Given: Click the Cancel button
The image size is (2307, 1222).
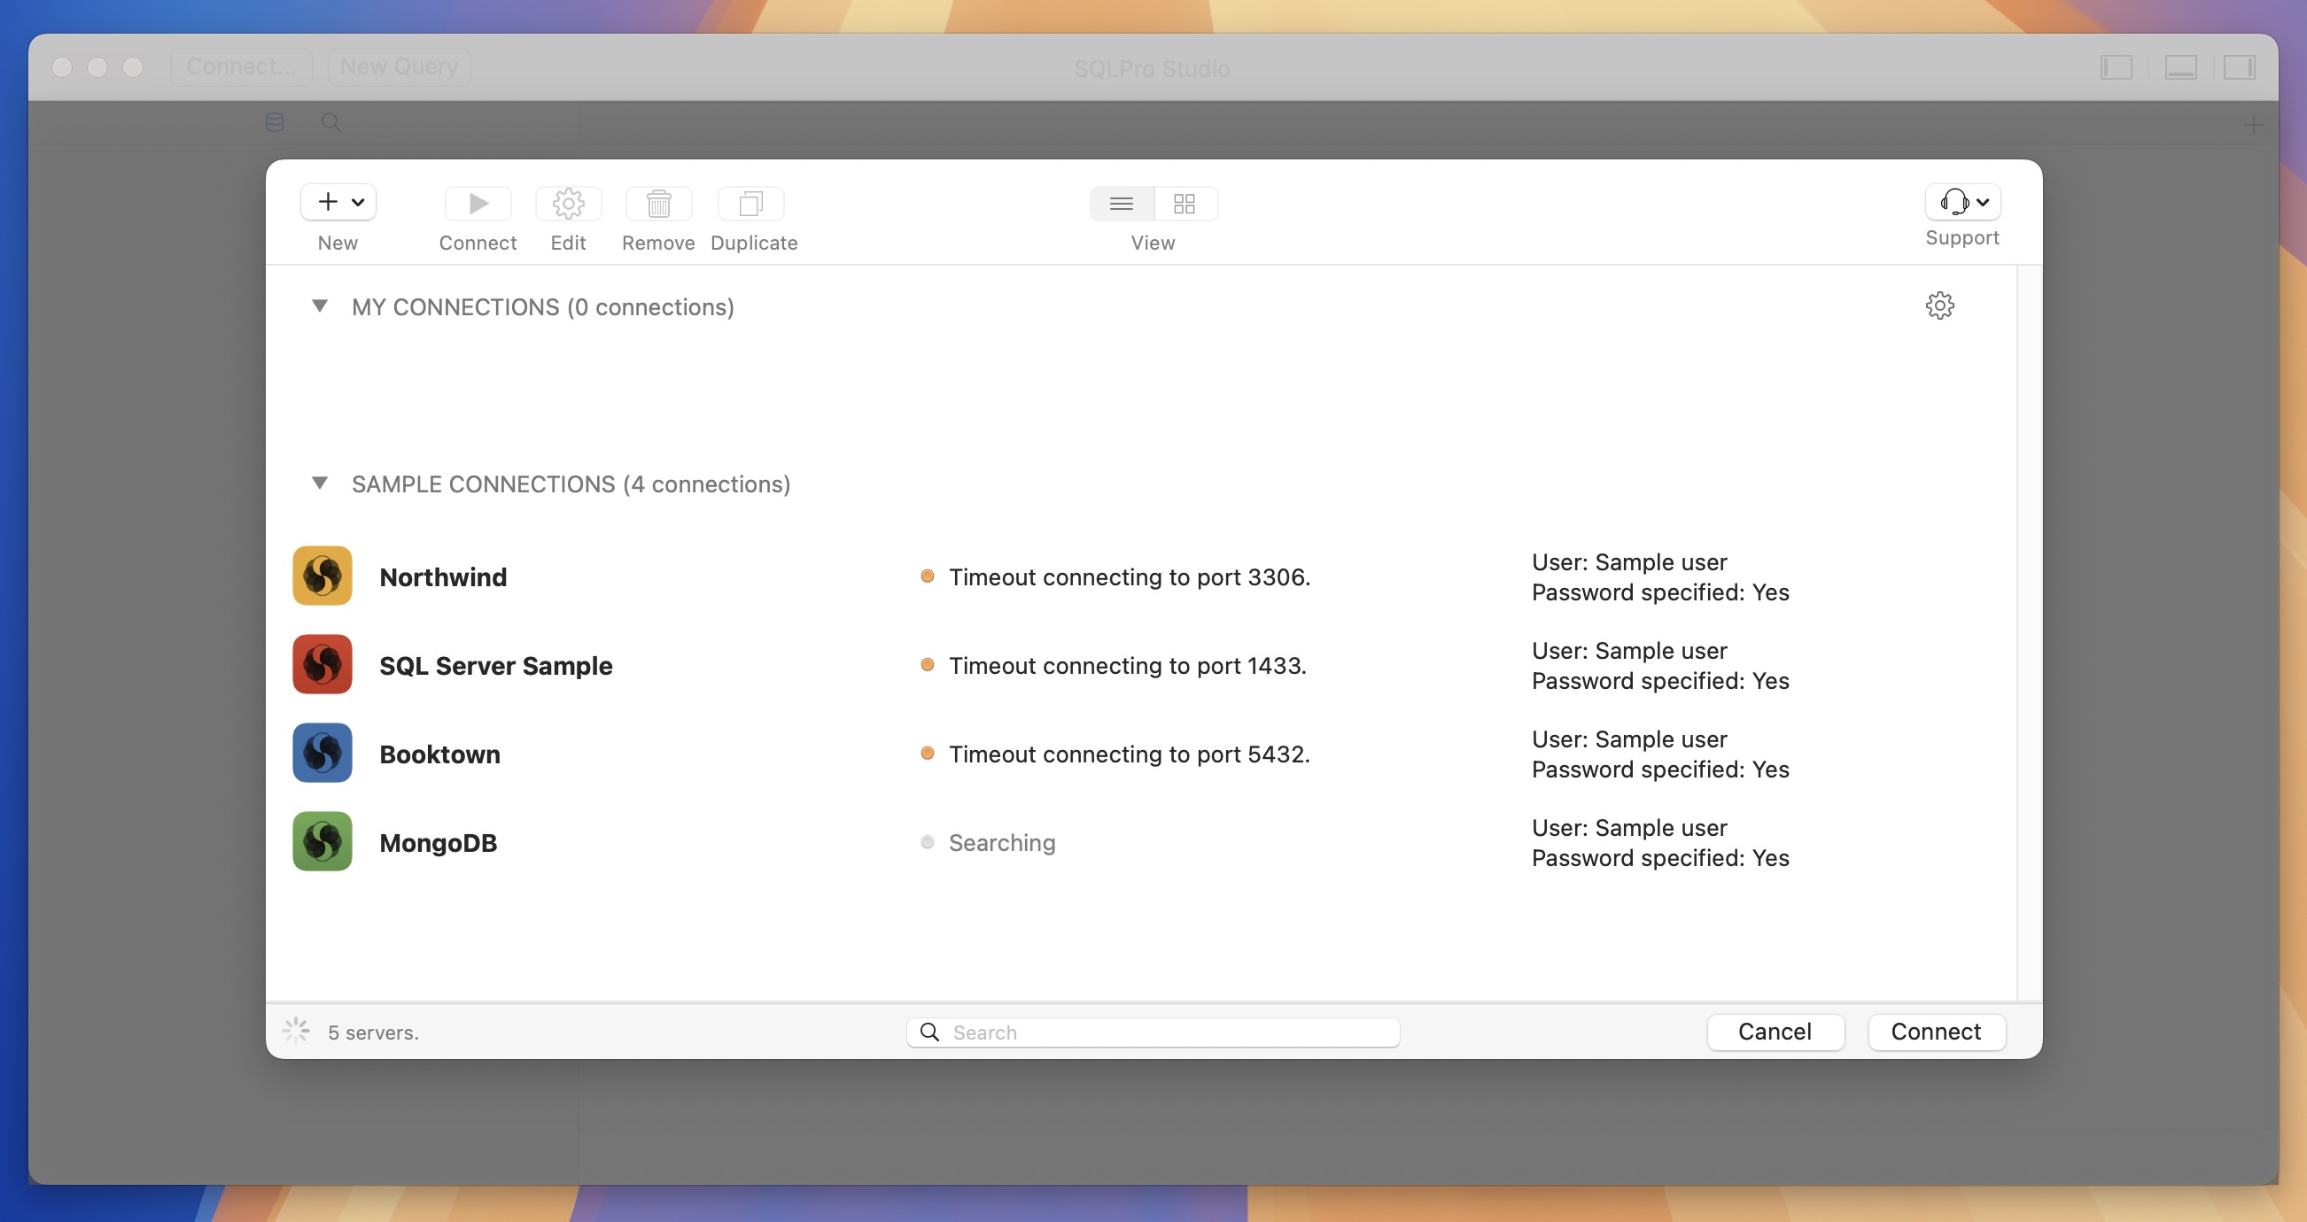Looking at the screenshot, I should [x=1775, y=1030].
